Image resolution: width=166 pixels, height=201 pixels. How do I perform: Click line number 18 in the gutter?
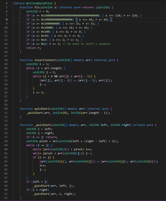pyautogui.click(x=6, y=60)
